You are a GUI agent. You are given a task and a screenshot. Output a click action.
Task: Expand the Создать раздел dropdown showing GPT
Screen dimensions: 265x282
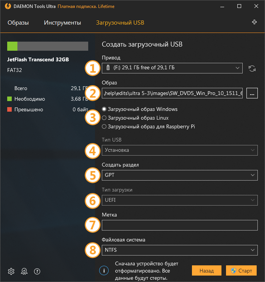[180, 175]
